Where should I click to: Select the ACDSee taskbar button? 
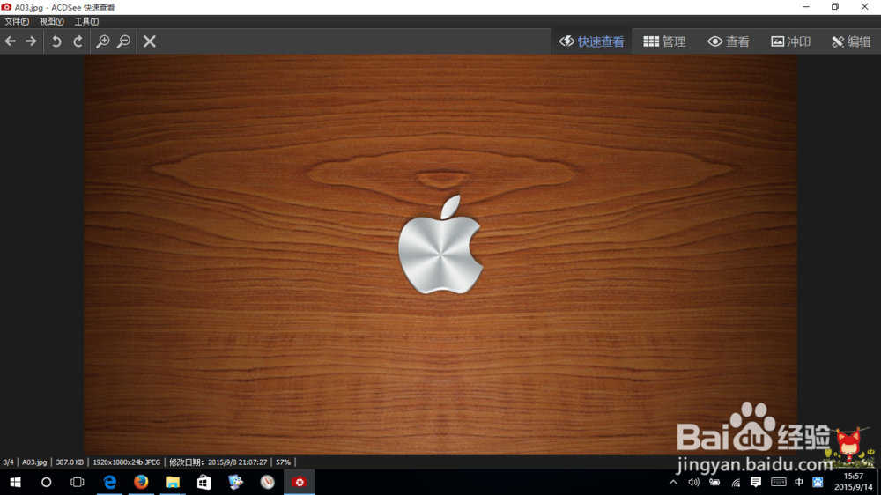click(299, 482)
